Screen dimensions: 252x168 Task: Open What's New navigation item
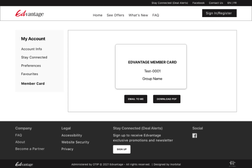coord(138,15)
